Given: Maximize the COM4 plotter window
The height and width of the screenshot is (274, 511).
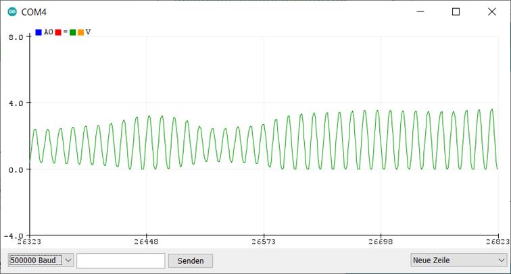Looking at the screenshot, I should pyautogui.click(x=456, y=12).
